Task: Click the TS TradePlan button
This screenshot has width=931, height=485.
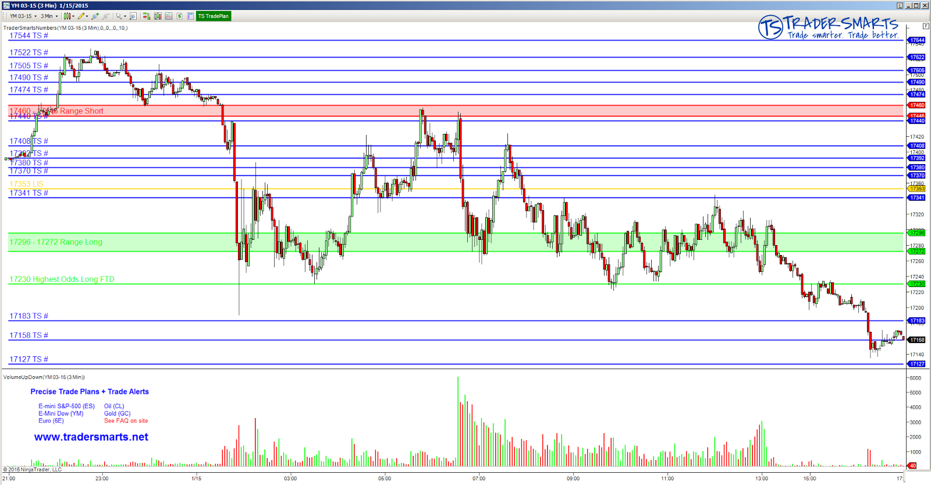Action: 214,16
